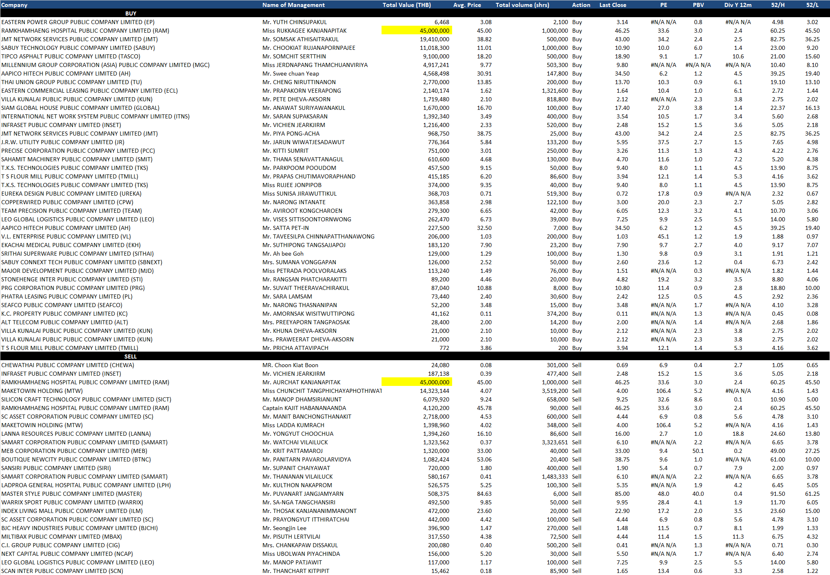The image size is (830, 575).
Task: Click the Name of Management header
Action: pos(293,5)
